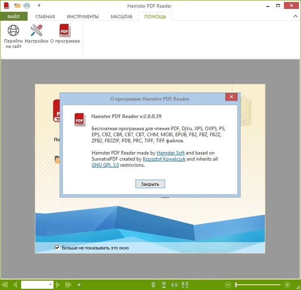Click the open folder icon in title bar
The image size is (301, 290).
point(17,6)
